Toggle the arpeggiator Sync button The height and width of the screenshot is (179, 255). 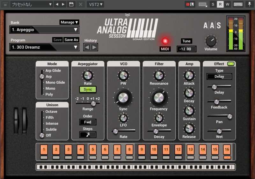click(88, 89)
